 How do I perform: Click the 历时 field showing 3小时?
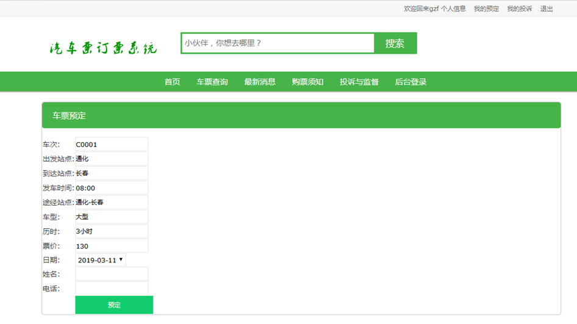[x=112, y=231]
